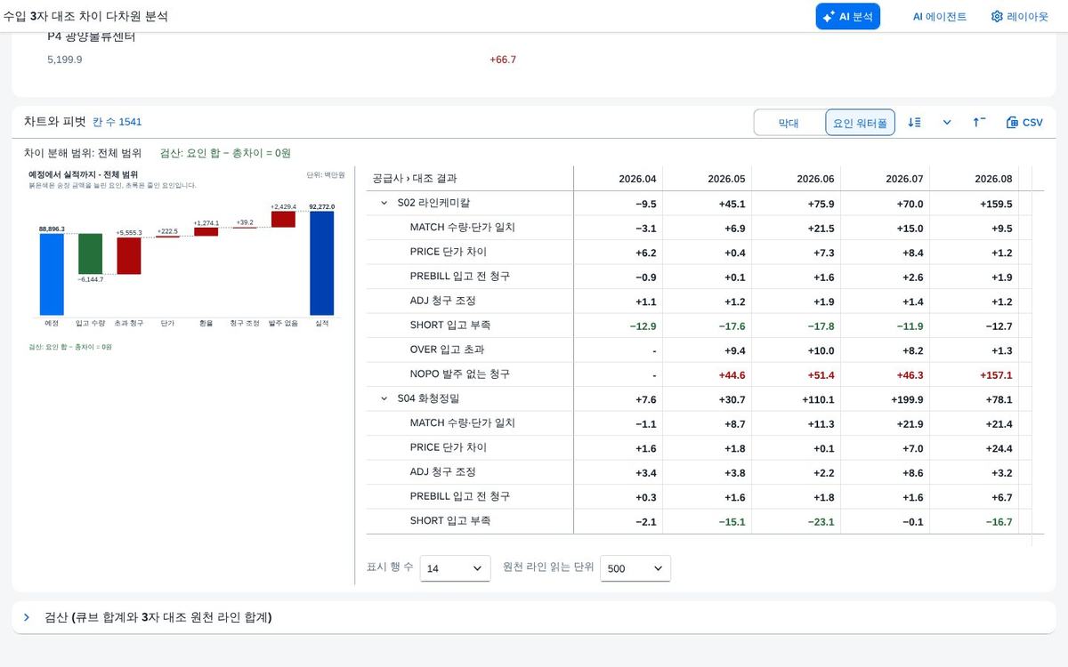Open the AI 에이전트 link
1068x667 pixels.
(939, 16)
